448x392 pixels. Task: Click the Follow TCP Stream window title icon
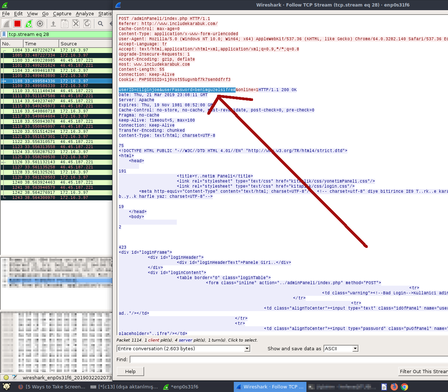click(x=118, y=5)
